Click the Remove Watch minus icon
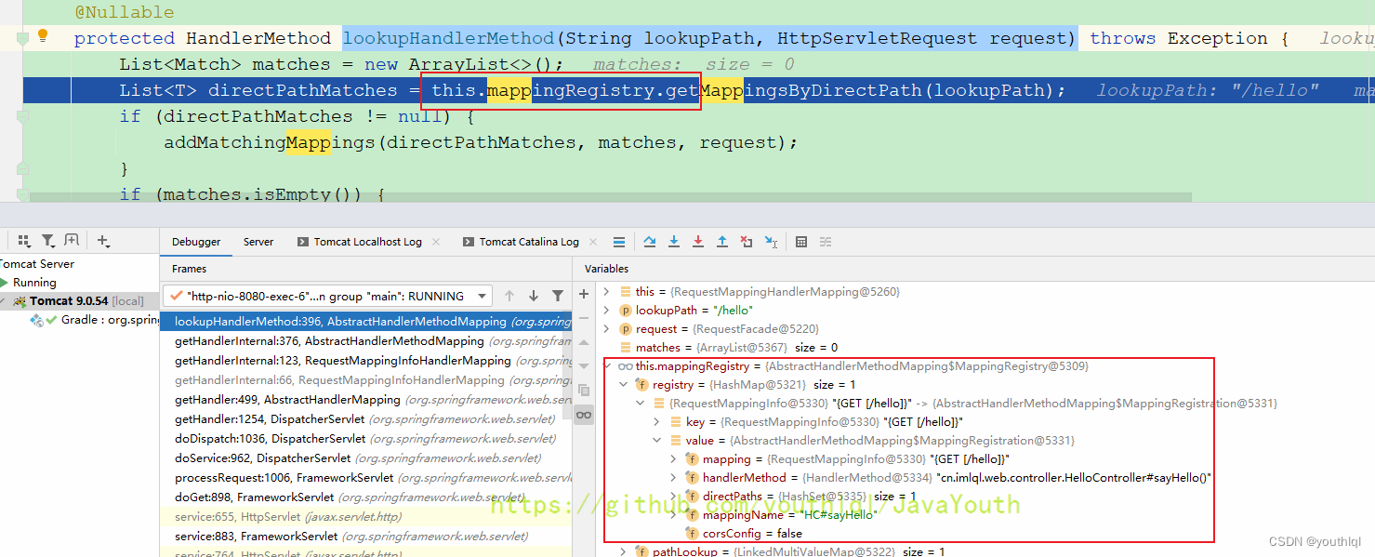 tap(584, 318)
